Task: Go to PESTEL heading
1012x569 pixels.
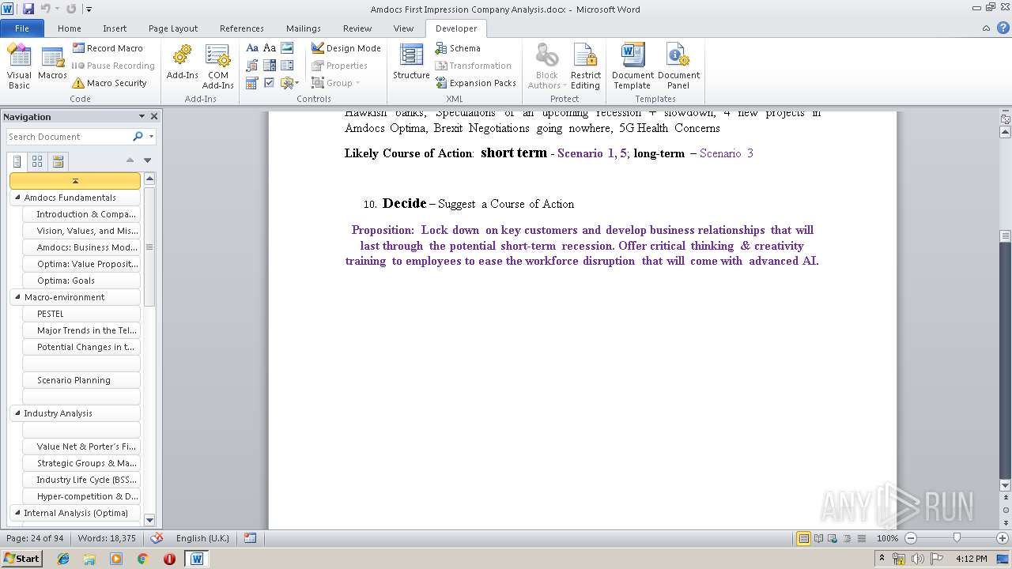Action: [81, 314]
